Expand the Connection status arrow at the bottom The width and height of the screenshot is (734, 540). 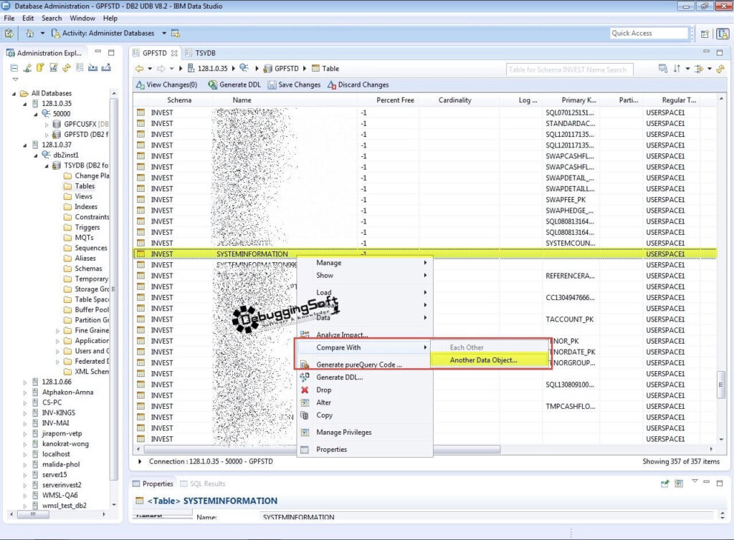(x=140, y=461)
